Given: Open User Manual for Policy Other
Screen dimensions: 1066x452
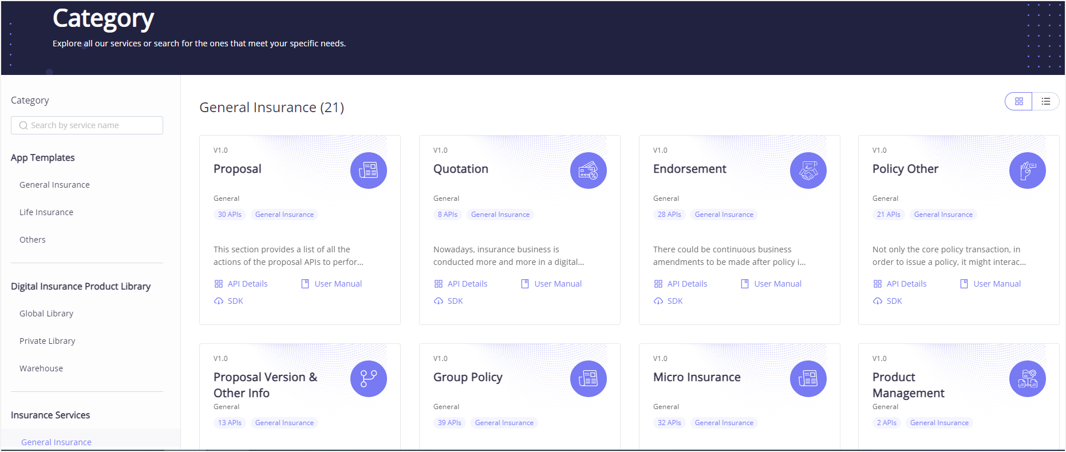Looking at the screenshot, I should 990,284.
